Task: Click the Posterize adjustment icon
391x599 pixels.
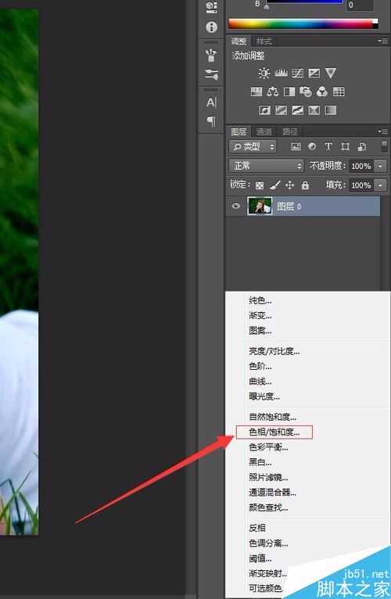Action: (281, 110)
